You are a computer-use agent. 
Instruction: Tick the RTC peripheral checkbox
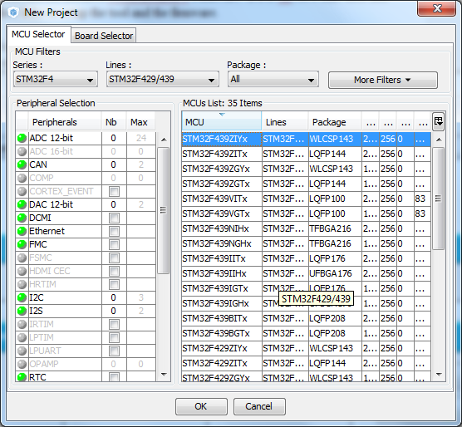[114, 377]
